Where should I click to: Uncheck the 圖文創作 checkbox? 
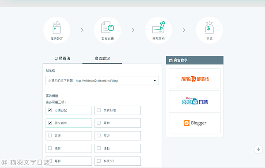click(50, 123)
